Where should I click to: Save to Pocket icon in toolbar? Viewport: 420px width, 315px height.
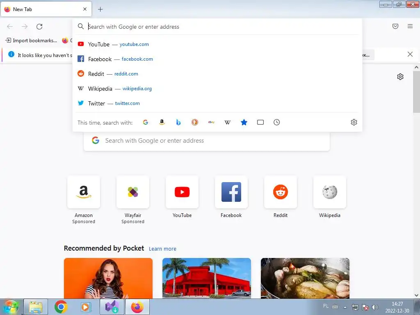(x=395, y=26)
